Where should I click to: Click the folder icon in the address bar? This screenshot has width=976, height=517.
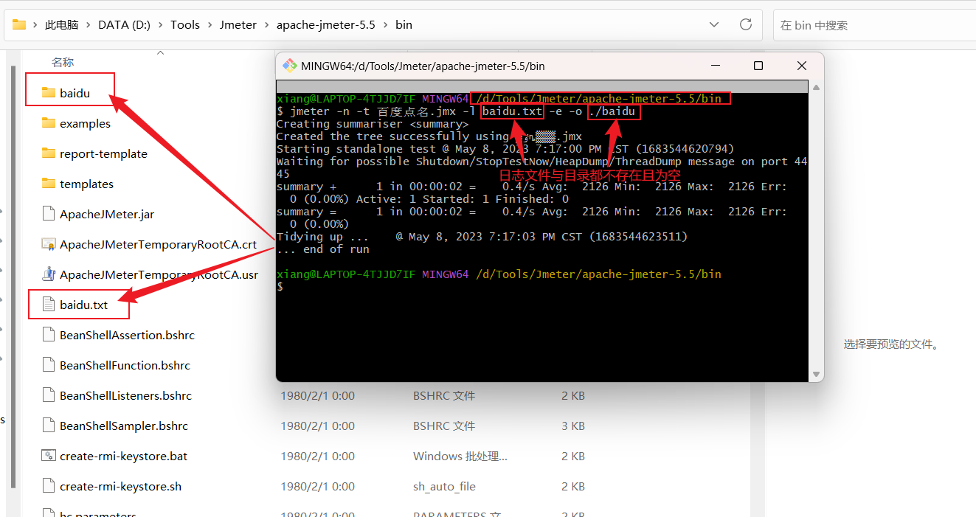19,24
